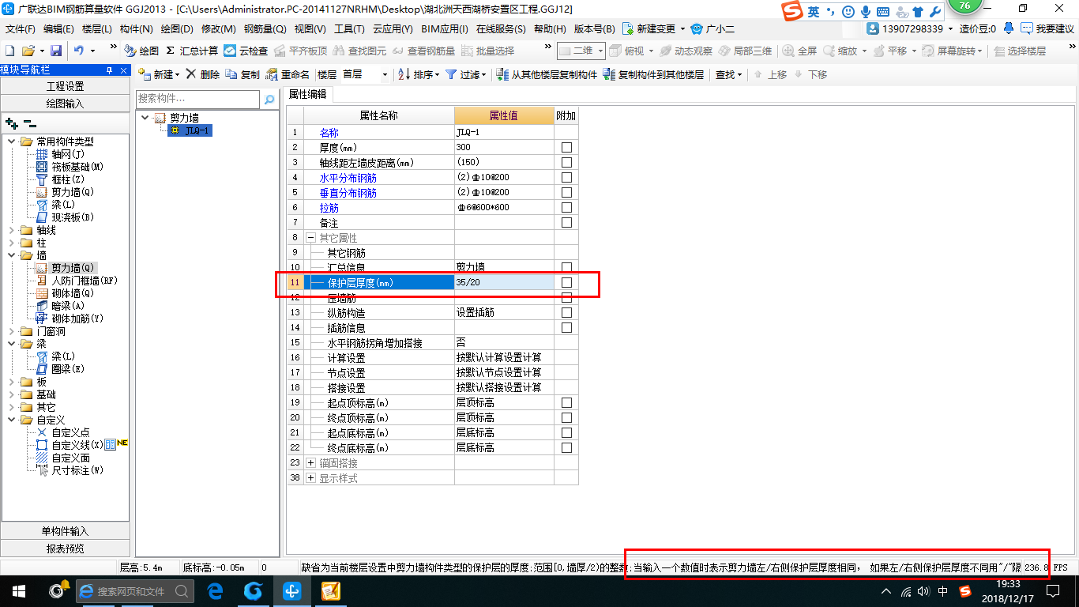
Task: Open the 工具(T) menu
Action: tap(349, 28)
